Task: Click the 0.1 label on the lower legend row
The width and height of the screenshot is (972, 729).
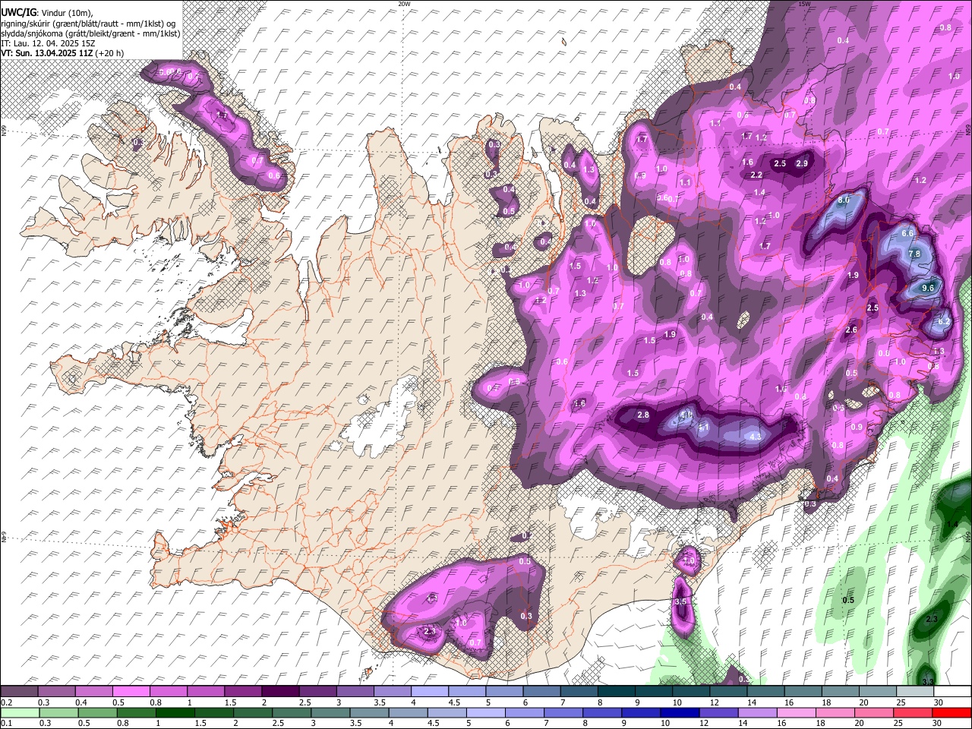Action: pyautogui.click(x=7, y=723)
